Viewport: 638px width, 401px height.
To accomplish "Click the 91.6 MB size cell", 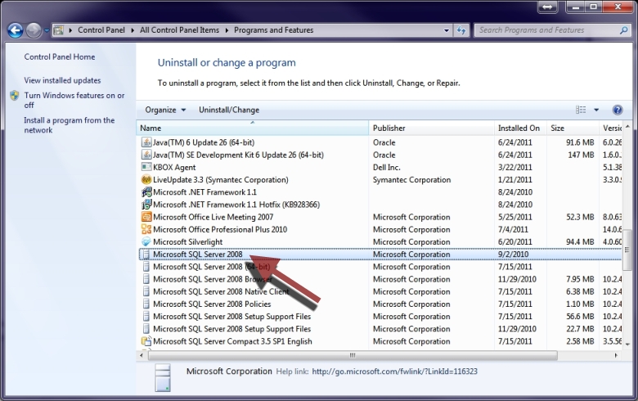I will [x=580, y=142].
